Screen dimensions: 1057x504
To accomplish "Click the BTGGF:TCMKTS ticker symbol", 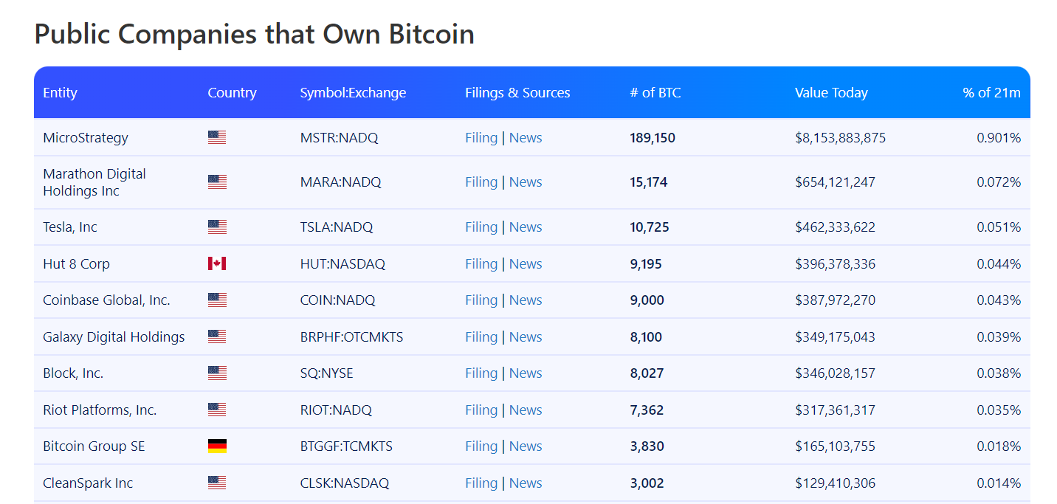I will tap(346, 446).
